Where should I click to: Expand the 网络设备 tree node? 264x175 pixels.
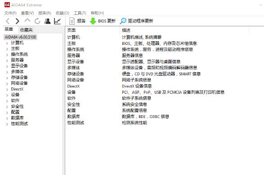(x=7, y=84)
